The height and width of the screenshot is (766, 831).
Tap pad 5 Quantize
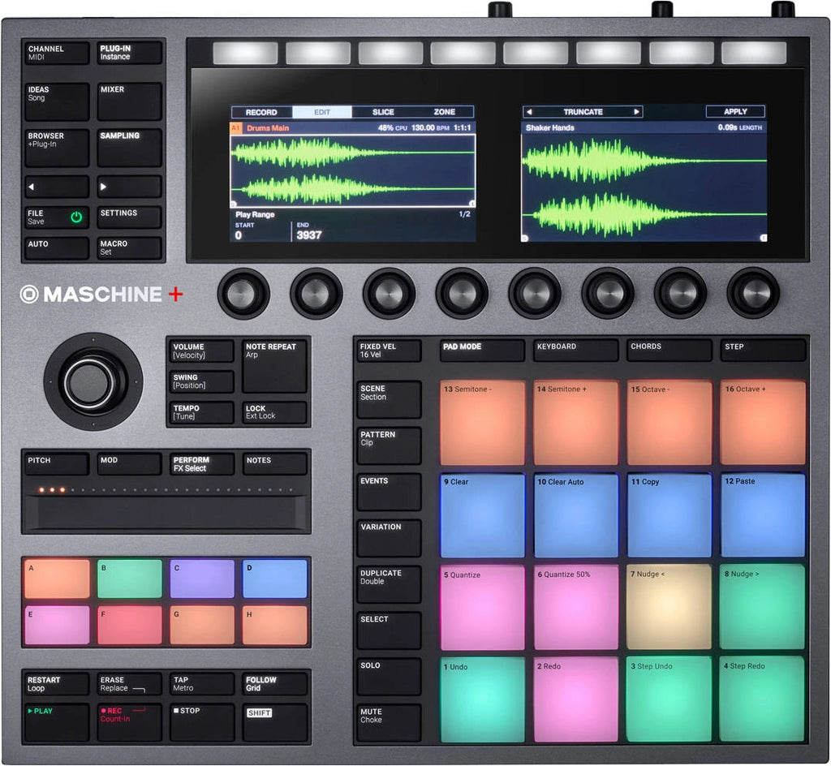coord(482,608)
